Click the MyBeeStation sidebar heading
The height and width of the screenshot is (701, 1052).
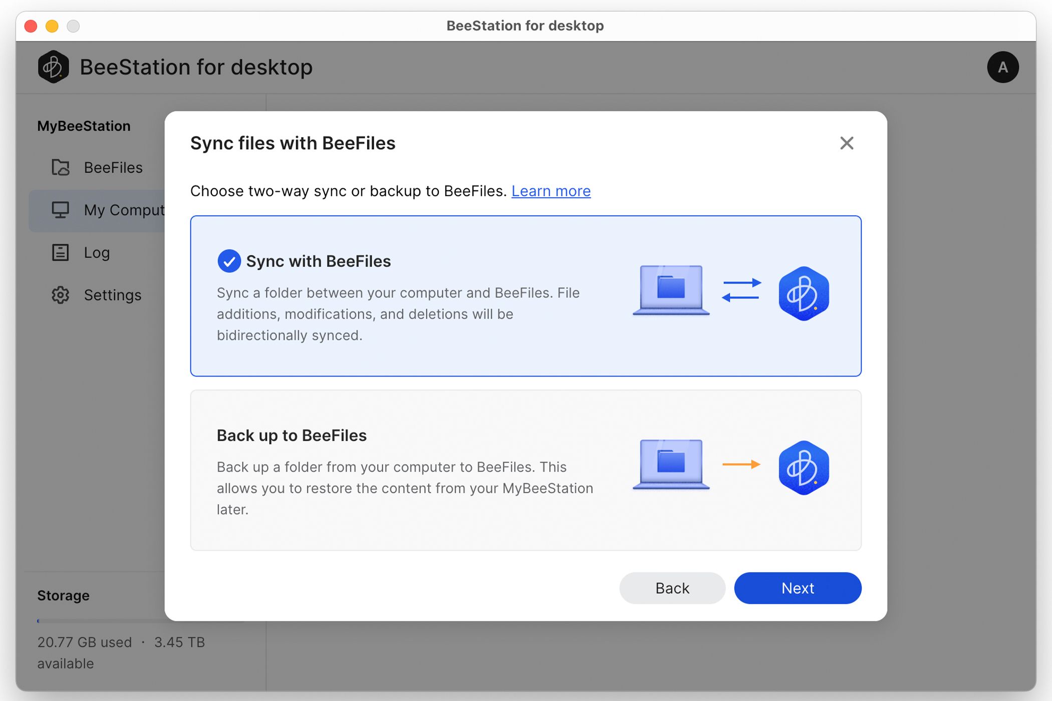pos(84,126)
